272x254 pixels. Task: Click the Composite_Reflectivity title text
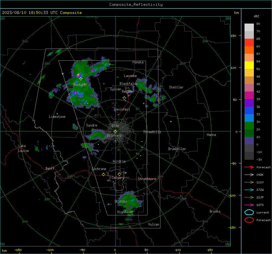pyautogui.click(x=136, y=5)
